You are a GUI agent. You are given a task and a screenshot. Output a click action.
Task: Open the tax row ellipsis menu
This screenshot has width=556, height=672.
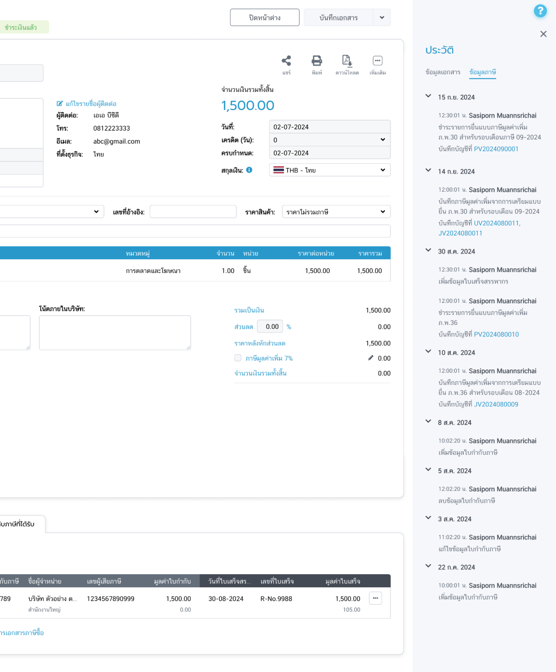click(x=375, y=598)
